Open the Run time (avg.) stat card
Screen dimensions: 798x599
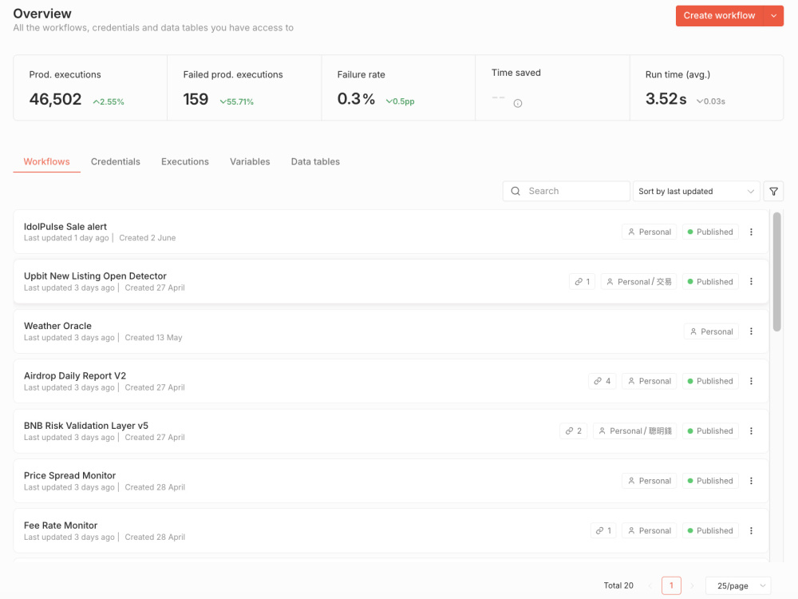point(707,88)
